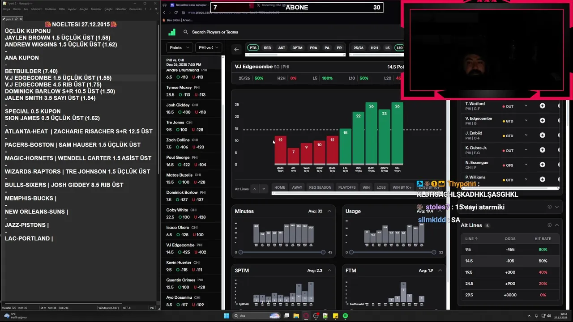Toggle the PLAYOFFS filter chip
The image size is (573, 322).
click(347, 187)
